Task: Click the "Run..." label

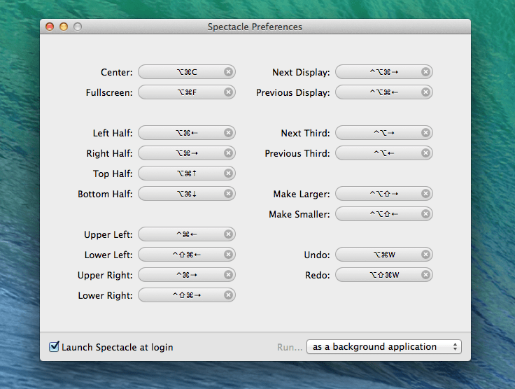Action: (290, 347)
